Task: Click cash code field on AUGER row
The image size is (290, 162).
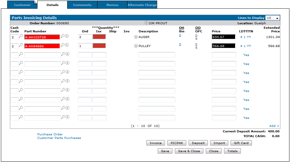Action: [x=14, y=37]
